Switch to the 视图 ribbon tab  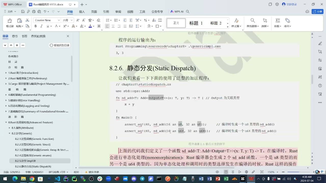pos(130,12)
